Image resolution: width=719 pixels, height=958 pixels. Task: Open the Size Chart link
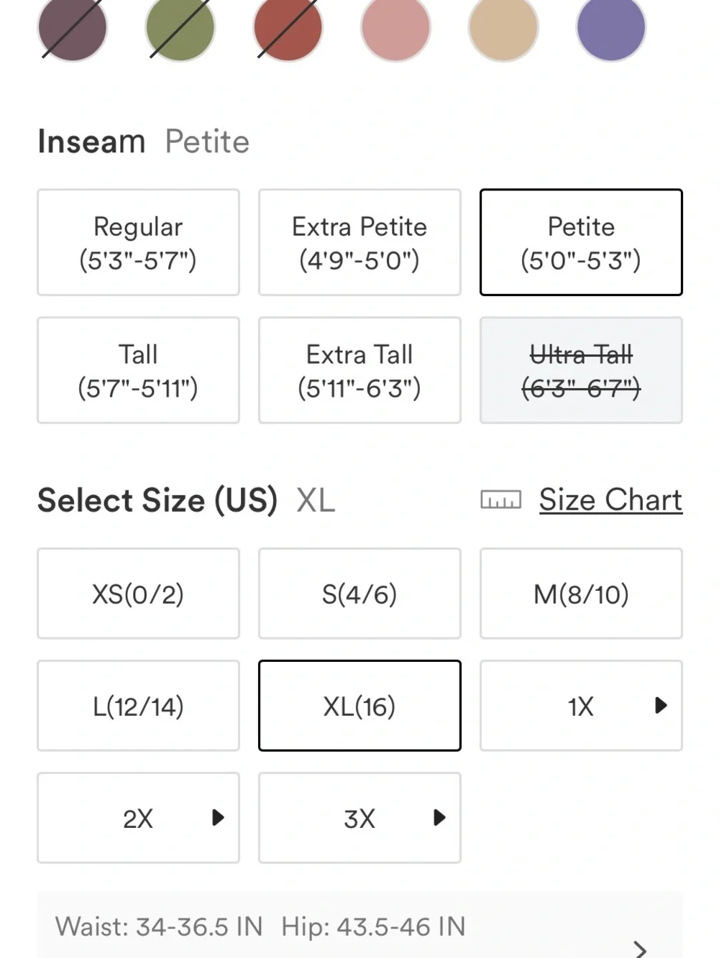(610, 500)
